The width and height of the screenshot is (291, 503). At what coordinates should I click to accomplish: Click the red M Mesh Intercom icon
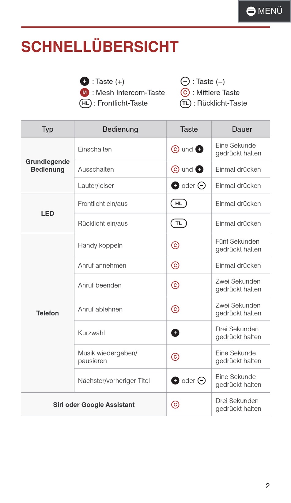point(85,93)
